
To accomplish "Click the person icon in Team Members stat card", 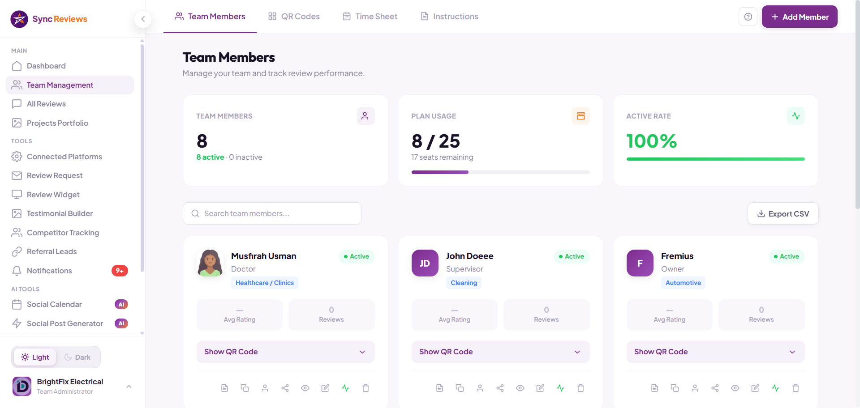I will coord(365,116).
